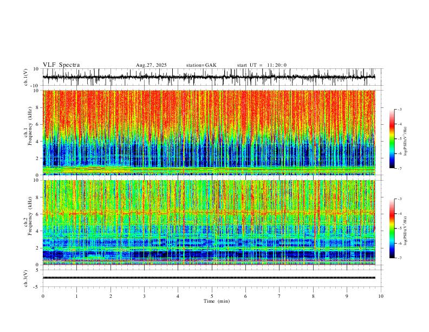429x332 pixels.
Task: Click upper colorbar label 'log(PSD)(V²/Hz)'
Action: pyautogui.click(x=406, y=142)
